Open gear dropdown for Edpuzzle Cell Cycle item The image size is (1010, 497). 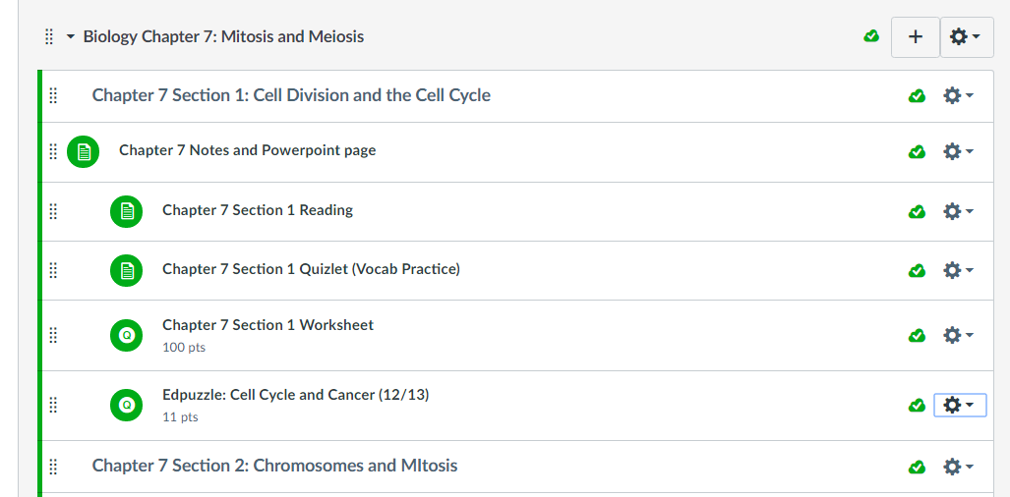[959, 405]
